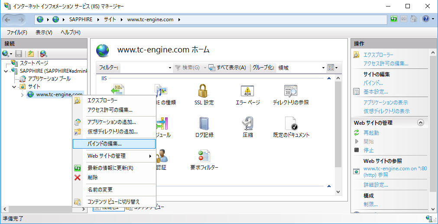Choose 名前の変更 in the context menu
This screenshot has height=224, width=438.
tap(114, 190)
